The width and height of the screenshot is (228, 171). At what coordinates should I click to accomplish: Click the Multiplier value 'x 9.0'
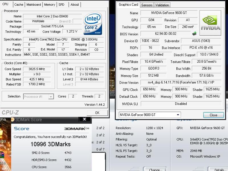tap(37, 74)
